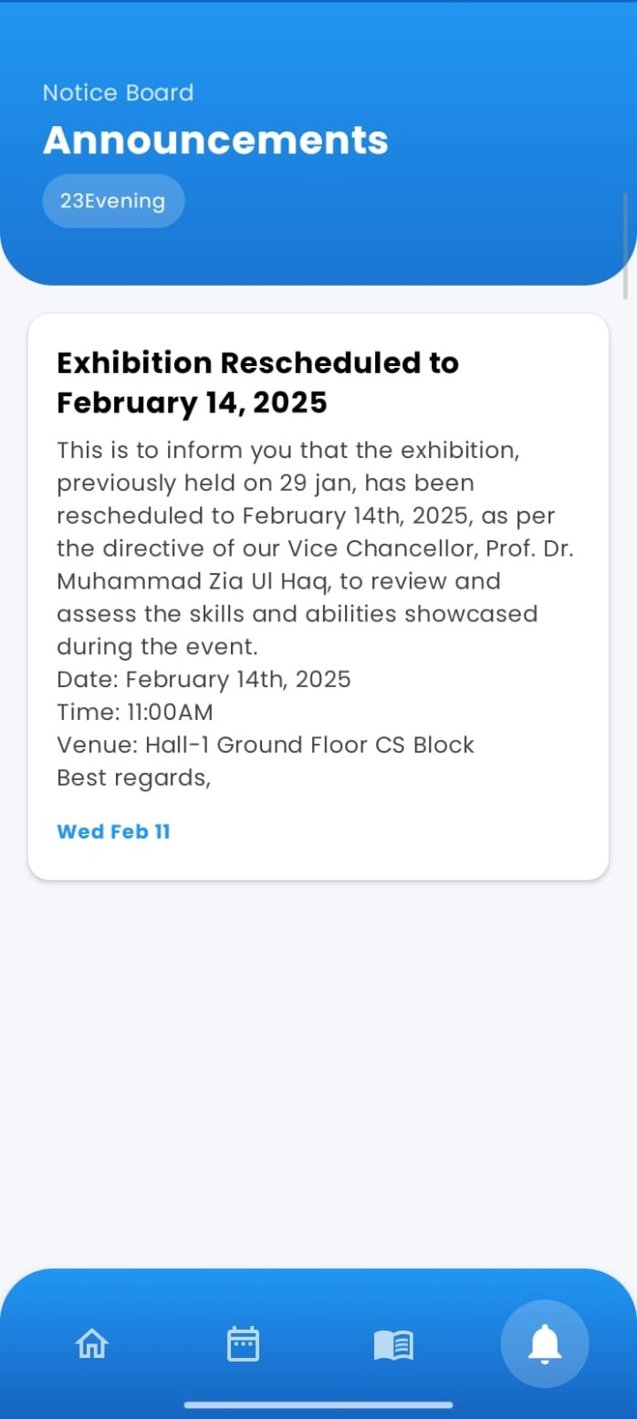The image size is (637, 1419).
Task: Select the Venue: Hall-1 Ground Floor line
Action: [265, 745]
